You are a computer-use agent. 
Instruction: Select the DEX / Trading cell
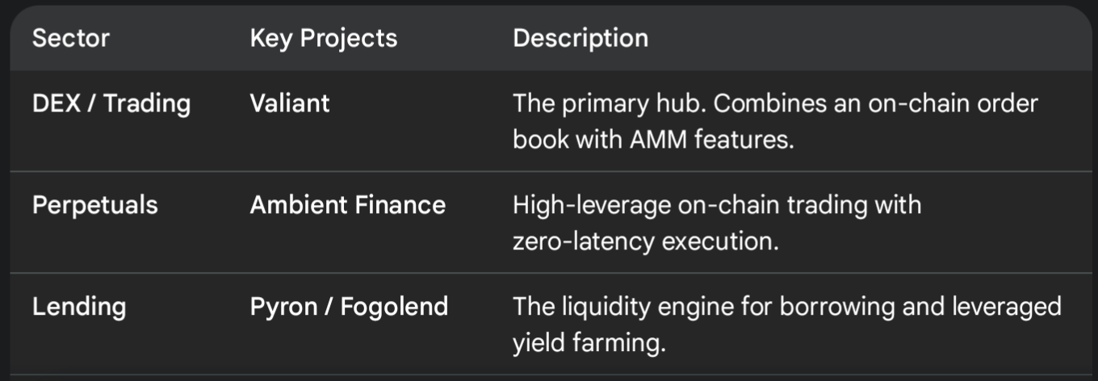click(111, 103)
